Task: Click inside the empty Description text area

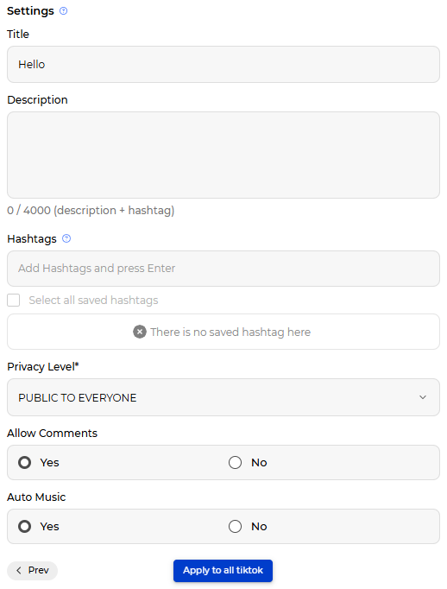Action: pyautogui.click(x=223, y=155)
